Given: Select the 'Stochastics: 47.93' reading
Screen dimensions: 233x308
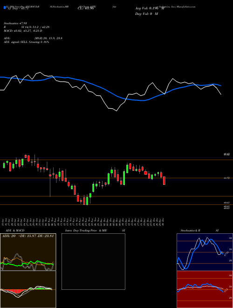Looking at the screenshot, I should [x=15, y=23].
